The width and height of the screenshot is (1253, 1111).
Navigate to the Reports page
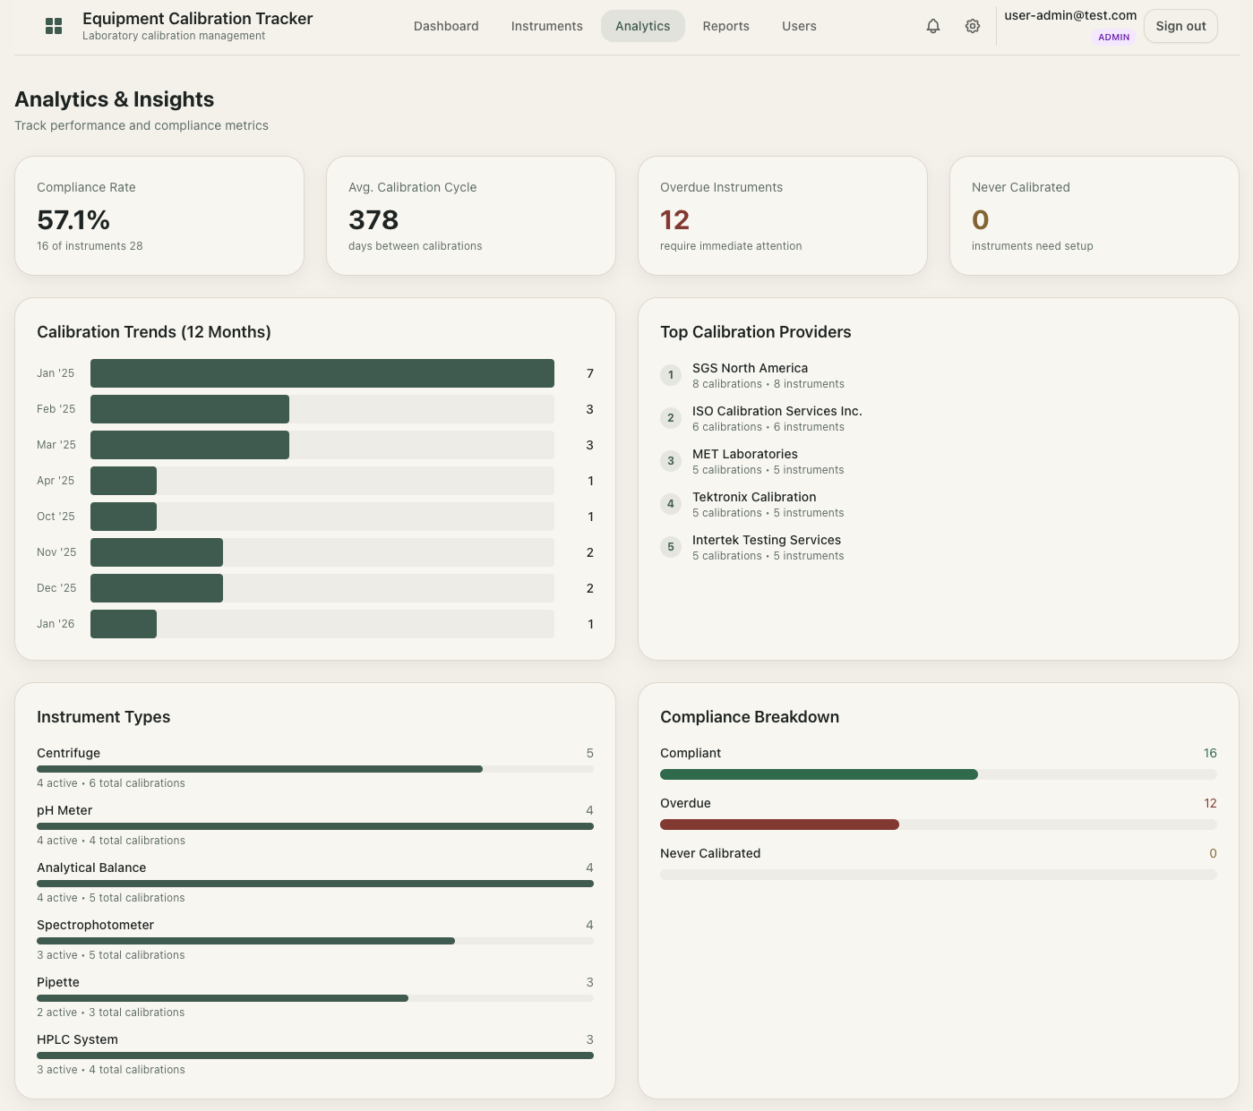[x=725, y=26]
